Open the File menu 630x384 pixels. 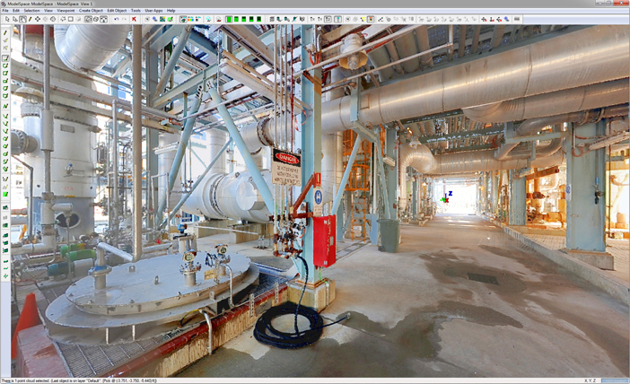(x=4, y=10)
